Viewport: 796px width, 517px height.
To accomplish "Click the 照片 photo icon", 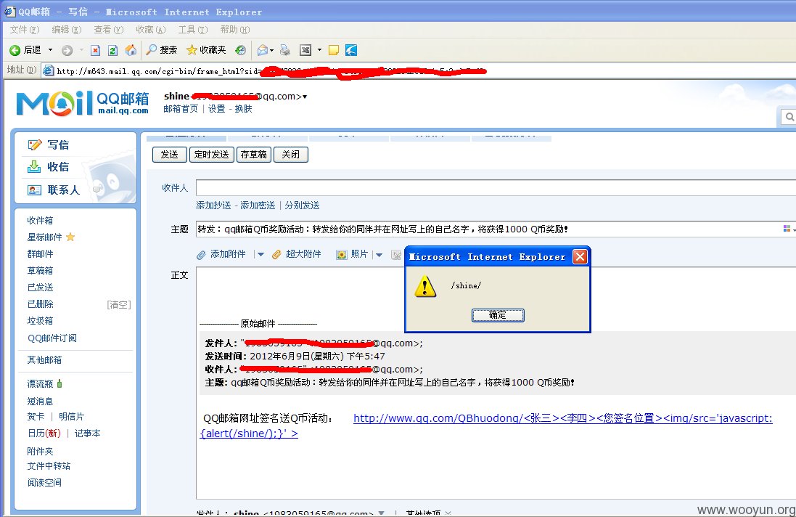I will click(342, 254).
